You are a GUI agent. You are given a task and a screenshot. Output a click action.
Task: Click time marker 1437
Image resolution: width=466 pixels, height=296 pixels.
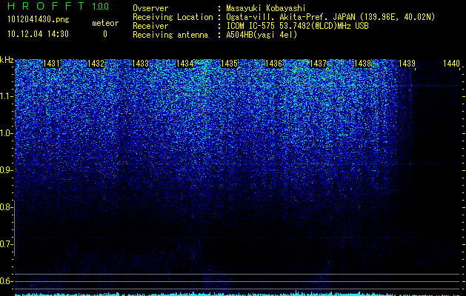coord(318,64)
